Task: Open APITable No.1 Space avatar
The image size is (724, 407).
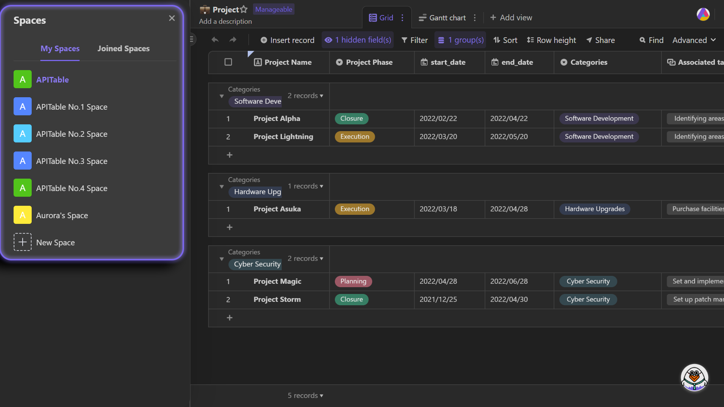Action: (x=23, y=107)
